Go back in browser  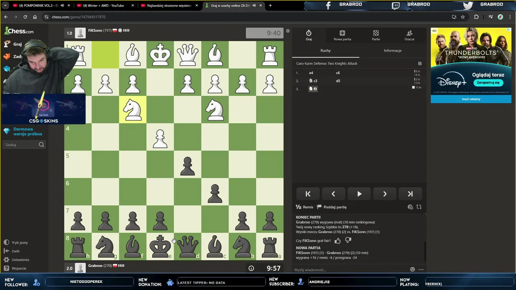tap(6, 17)
